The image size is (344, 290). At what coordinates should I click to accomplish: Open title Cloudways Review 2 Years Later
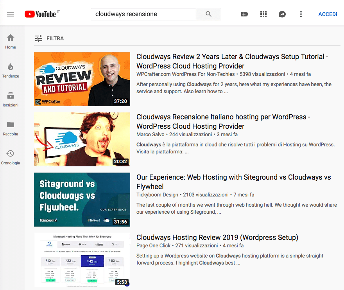[232, 61]
